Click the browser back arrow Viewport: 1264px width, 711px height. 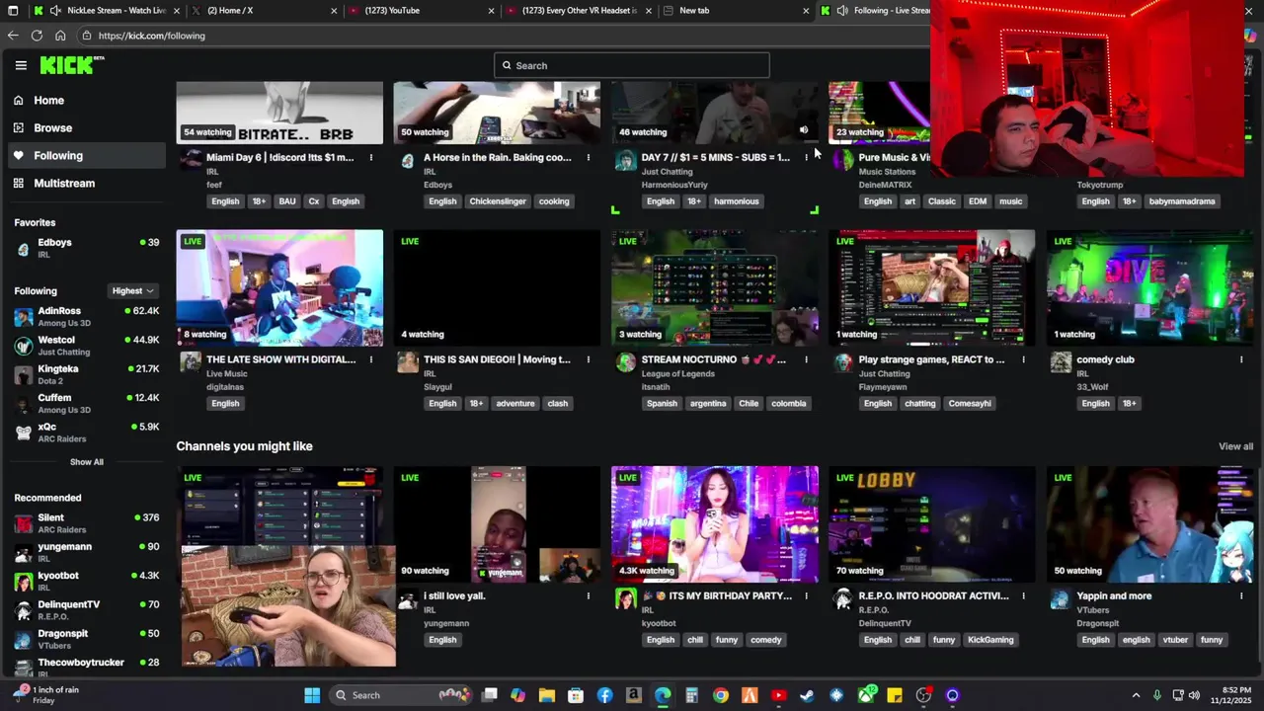[13, 36]
